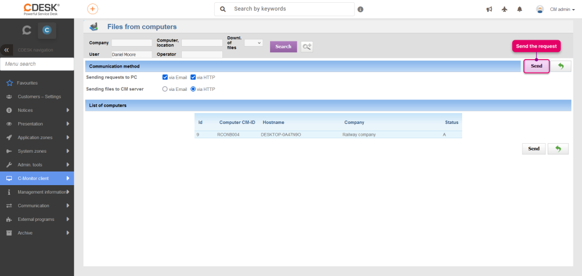The height and width of the screenshot is (276, 582).
Task: Open the External programs menu item
Action: [37, 219]
